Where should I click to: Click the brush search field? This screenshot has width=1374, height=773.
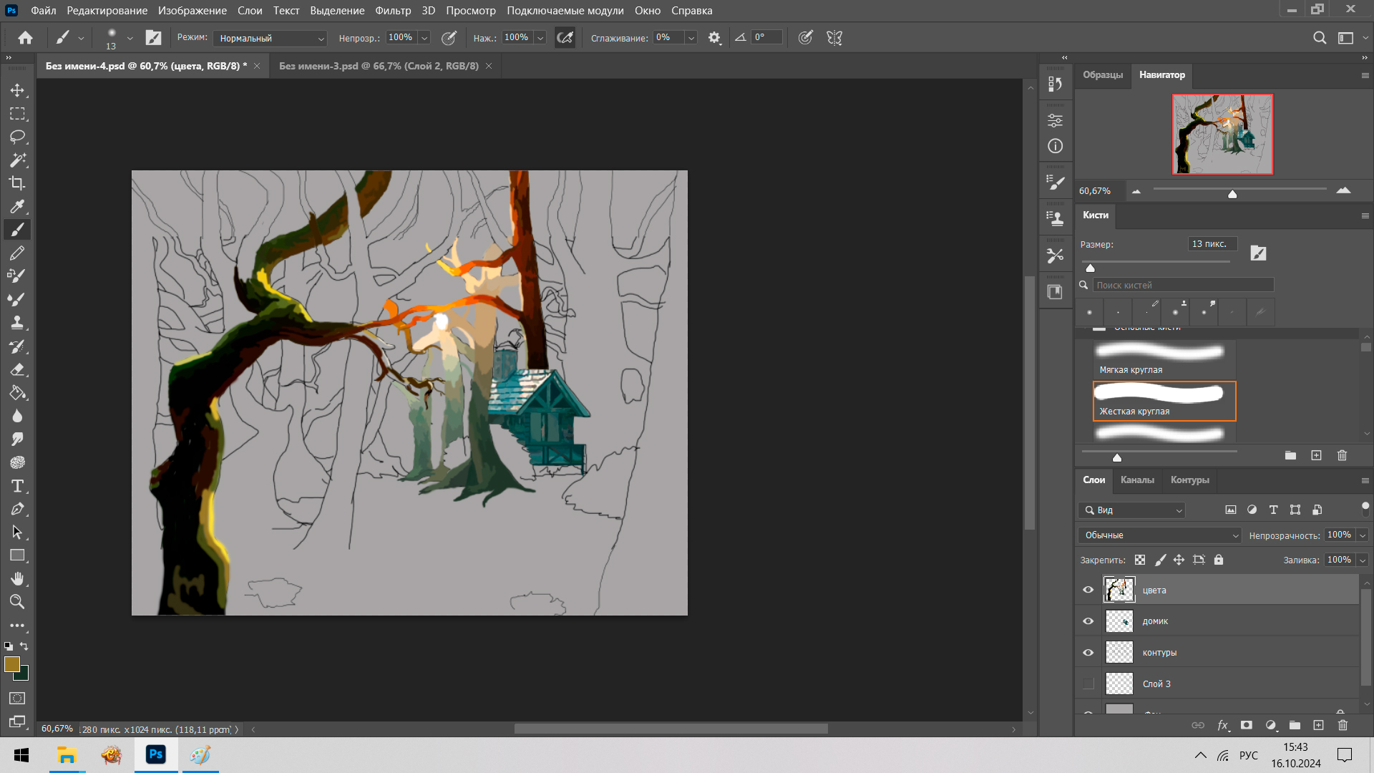(x=1182, y=285)
